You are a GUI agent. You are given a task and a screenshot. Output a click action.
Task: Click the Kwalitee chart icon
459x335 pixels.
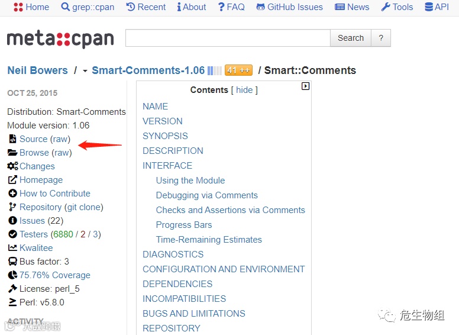click(x=12, y=248)
